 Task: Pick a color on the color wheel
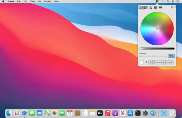157,29
